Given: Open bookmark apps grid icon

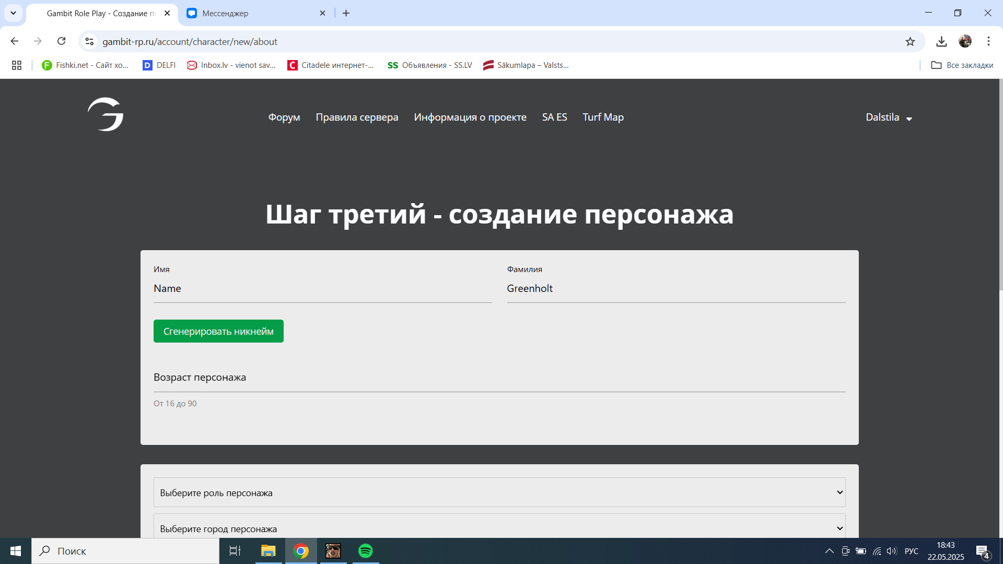Looking at the screenshot, I should (17, 65).
